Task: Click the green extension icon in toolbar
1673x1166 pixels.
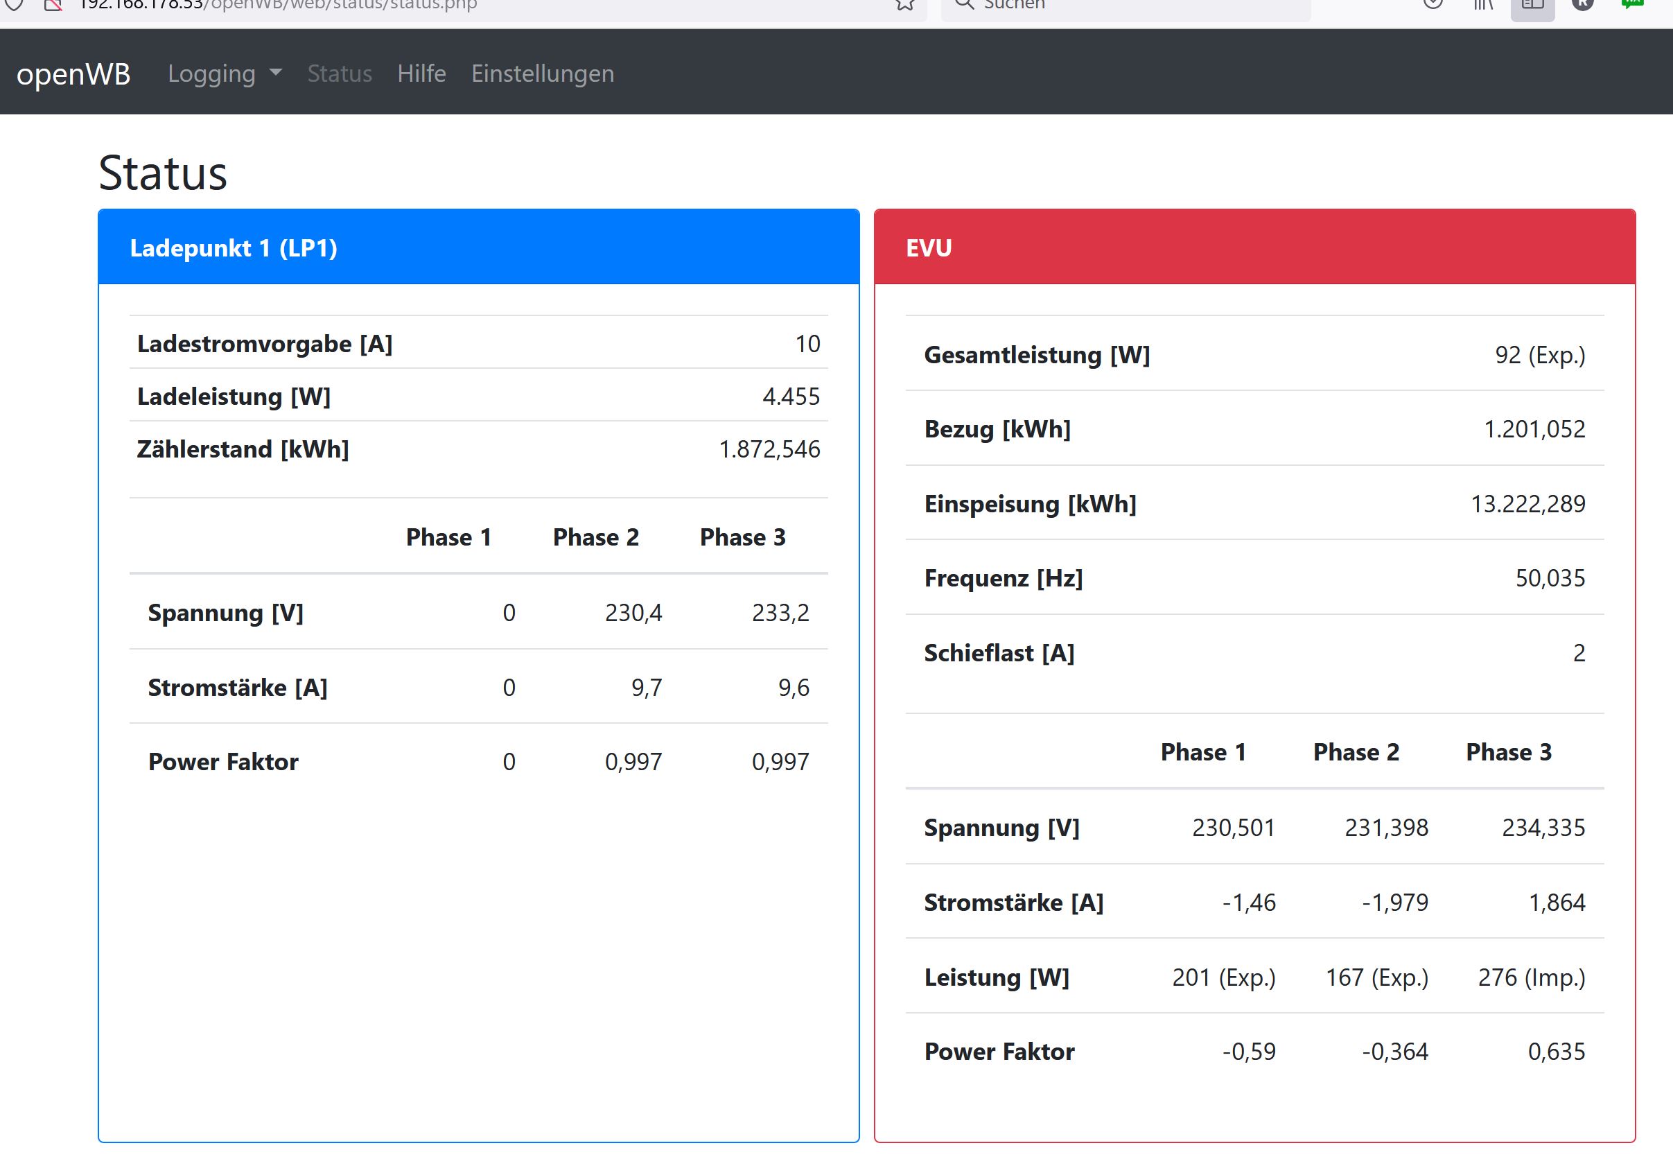Action: click(x=1633, y=3)
